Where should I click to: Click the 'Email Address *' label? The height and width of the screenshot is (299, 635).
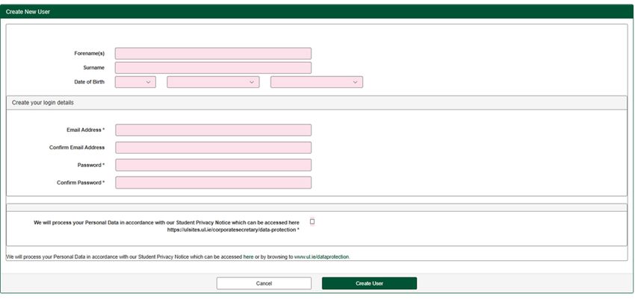85,130
